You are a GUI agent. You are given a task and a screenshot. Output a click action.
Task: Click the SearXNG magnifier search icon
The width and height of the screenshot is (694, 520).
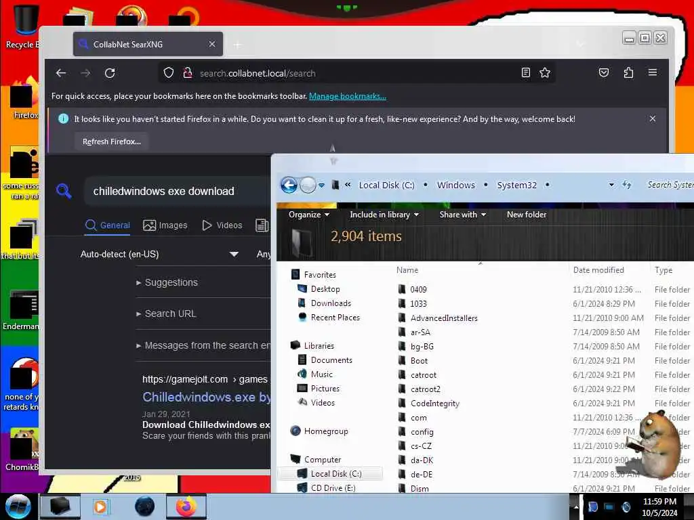tap(64, 191)
